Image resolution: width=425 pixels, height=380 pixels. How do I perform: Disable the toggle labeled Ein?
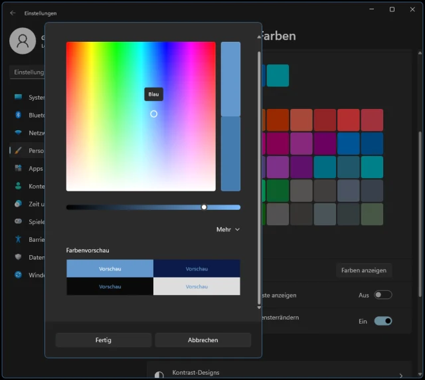382,321
